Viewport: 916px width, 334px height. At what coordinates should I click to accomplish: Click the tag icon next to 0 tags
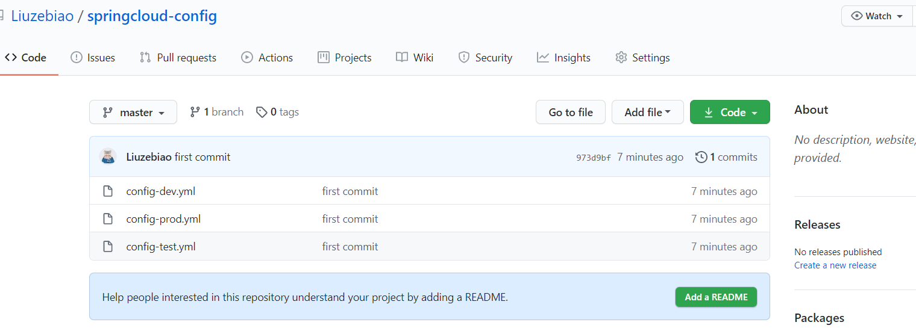262,113
